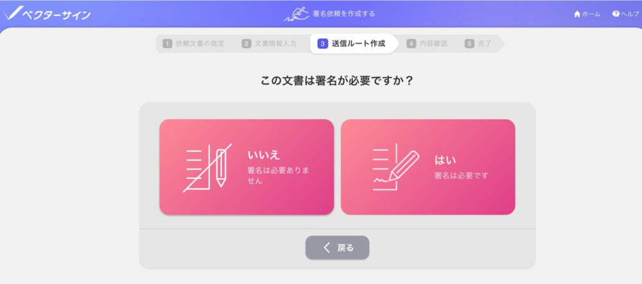Jump to step 4 内容確認
This screenshot has height=284, width=642.
point(427,44)
